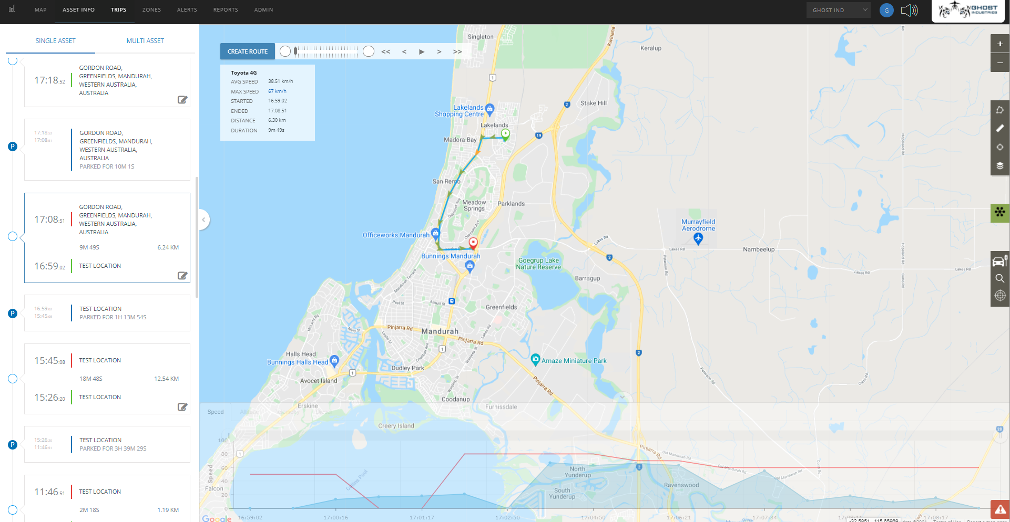This screenshot has height=522, width=1010.
Task: Click the 67 km/h max speed link
Action: [277, 91]
